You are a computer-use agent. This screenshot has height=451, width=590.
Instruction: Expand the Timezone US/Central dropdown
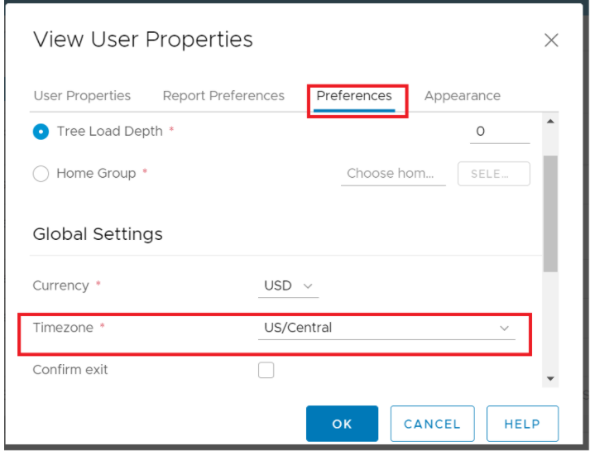[x=386, y=328]
